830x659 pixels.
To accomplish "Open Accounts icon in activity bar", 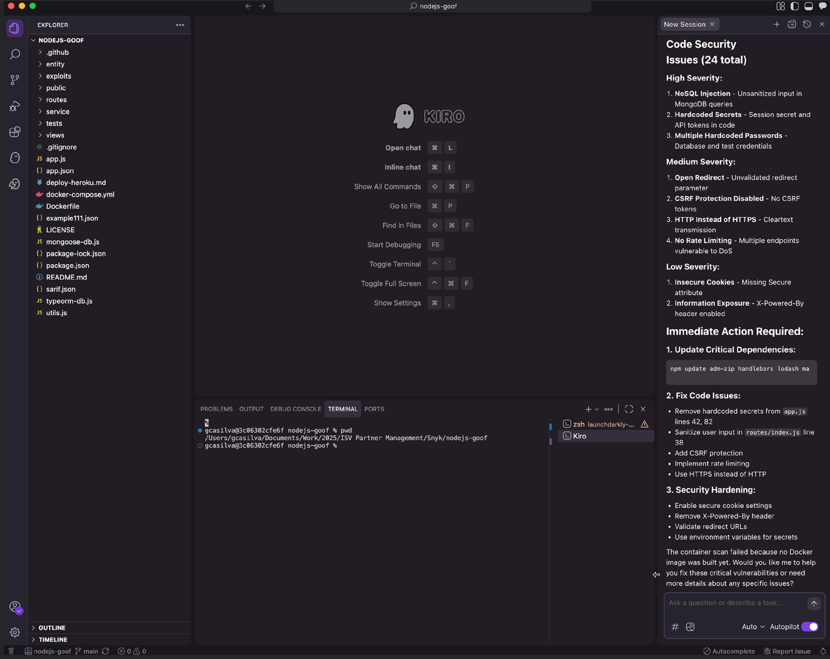I will 15,607.
